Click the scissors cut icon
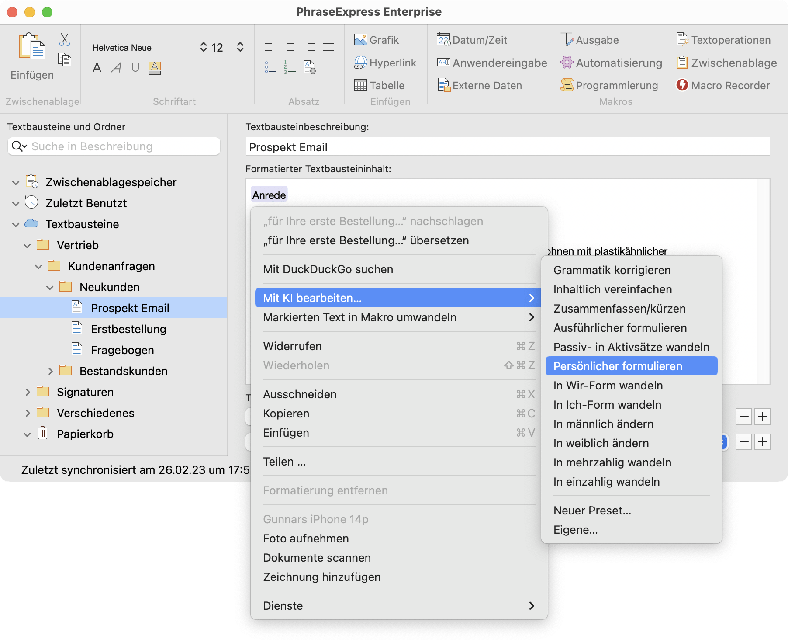 65,39
